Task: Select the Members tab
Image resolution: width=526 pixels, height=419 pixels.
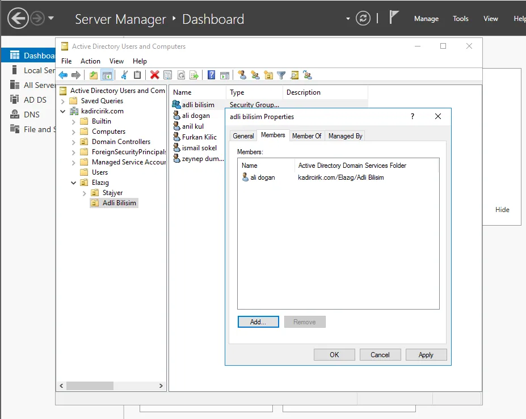Action: (x=273, y=135)
